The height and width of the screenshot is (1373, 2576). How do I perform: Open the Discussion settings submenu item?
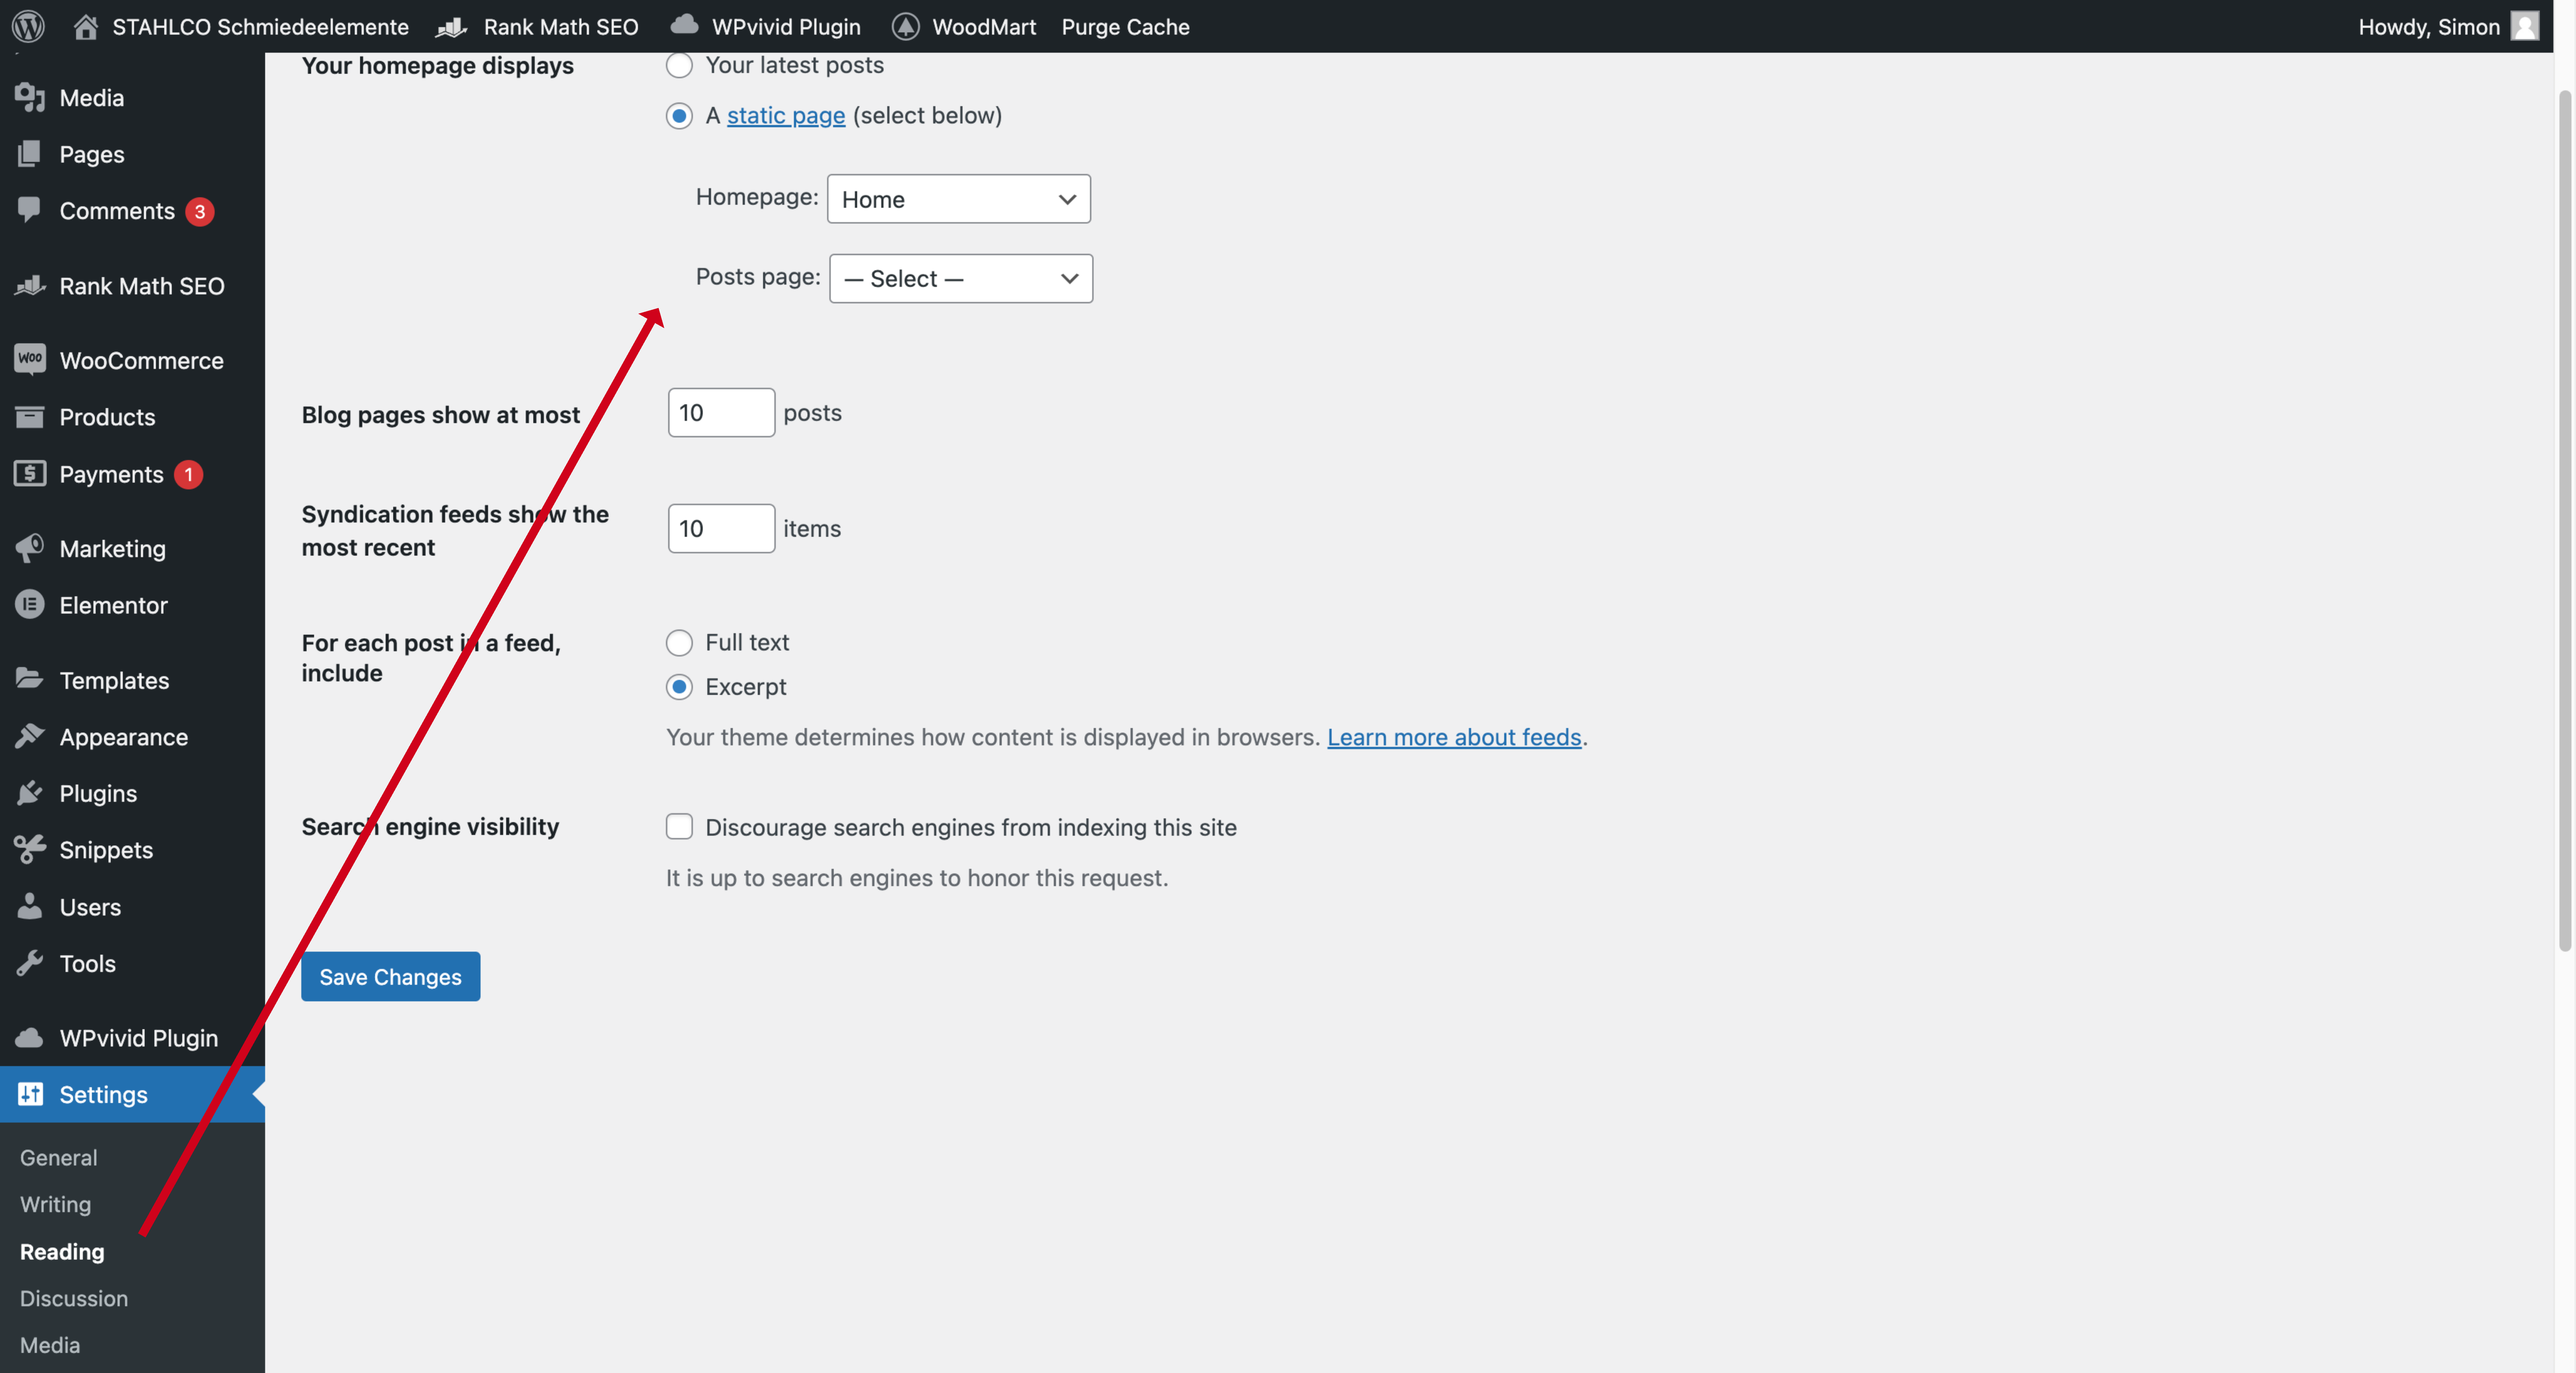[74, 1298]
